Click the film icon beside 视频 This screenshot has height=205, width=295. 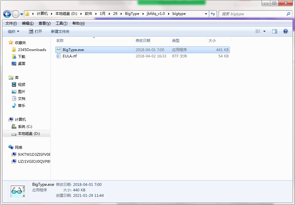point(14,84)
